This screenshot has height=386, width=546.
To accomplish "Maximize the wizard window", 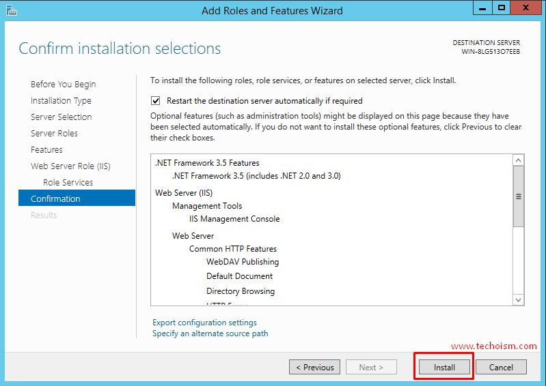I will 501,8.
